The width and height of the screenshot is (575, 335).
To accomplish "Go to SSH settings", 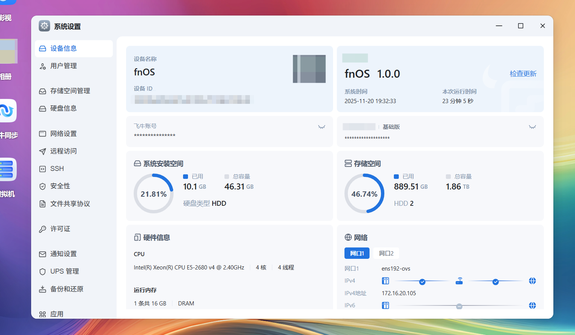I will pos(57,169).
